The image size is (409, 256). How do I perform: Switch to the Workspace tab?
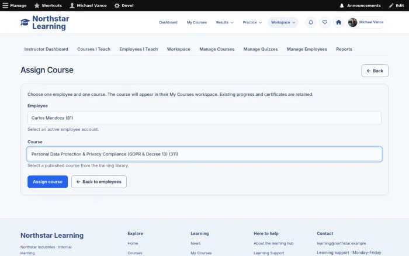(x=178, y=49)
